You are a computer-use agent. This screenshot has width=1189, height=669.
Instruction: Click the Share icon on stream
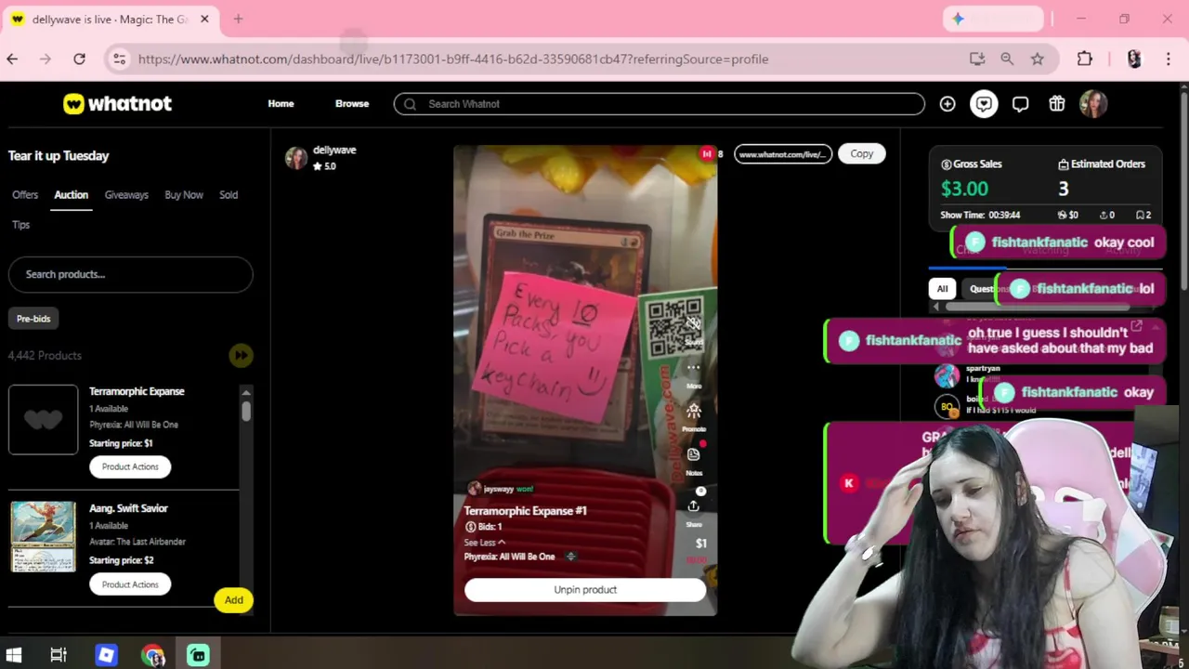pos(693,505)
